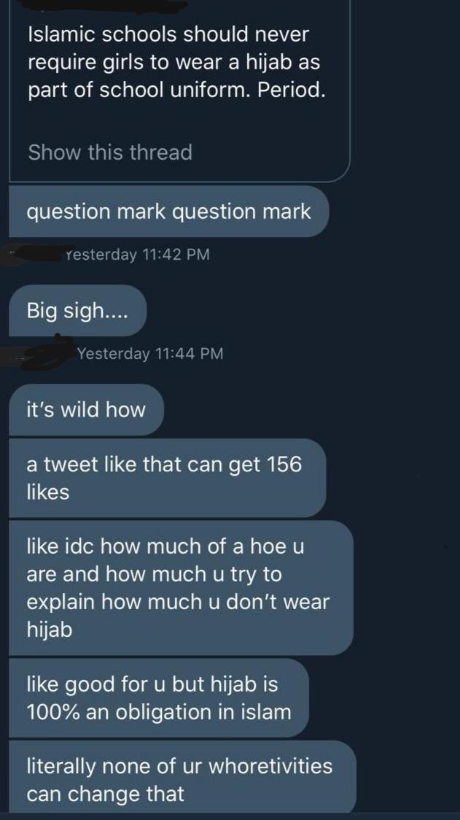Select the 'Big sigh....' message bubble

(x=77, y=311)
